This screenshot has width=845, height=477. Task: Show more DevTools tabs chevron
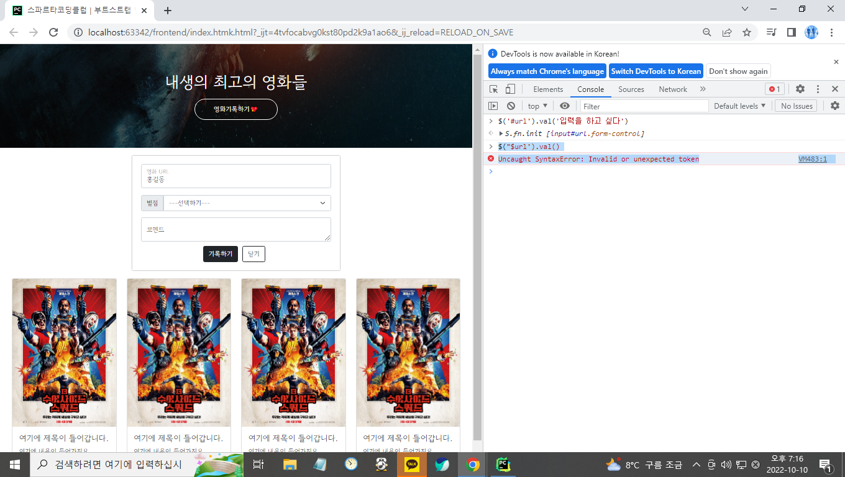pos(703,89)
